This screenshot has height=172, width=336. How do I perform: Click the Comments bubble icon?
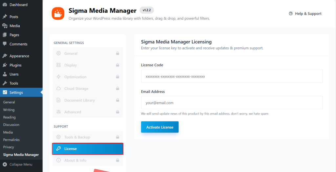tap(5, 44)
